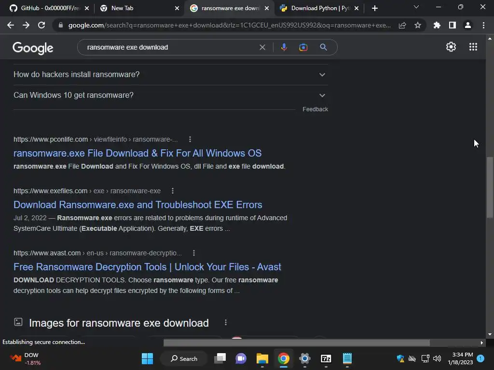Open Task View on the taskbar
This screenshot has width=494, height=370.
pos(220,358)
